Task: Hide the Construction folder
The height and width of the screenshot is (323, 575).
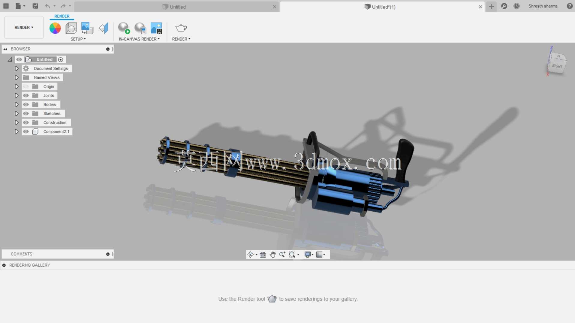Action: (x=26, y=122)
